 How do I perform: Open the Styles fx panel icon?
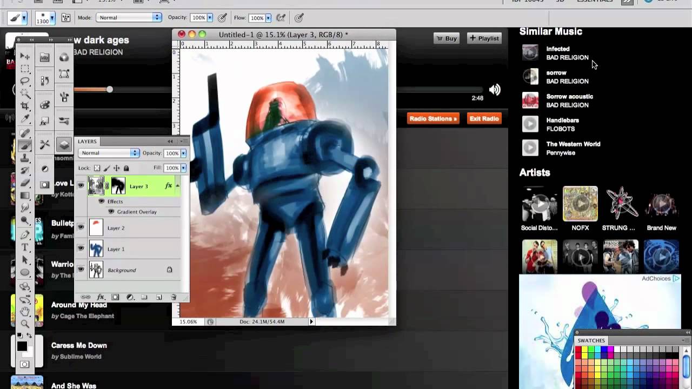tap(45, 122)
